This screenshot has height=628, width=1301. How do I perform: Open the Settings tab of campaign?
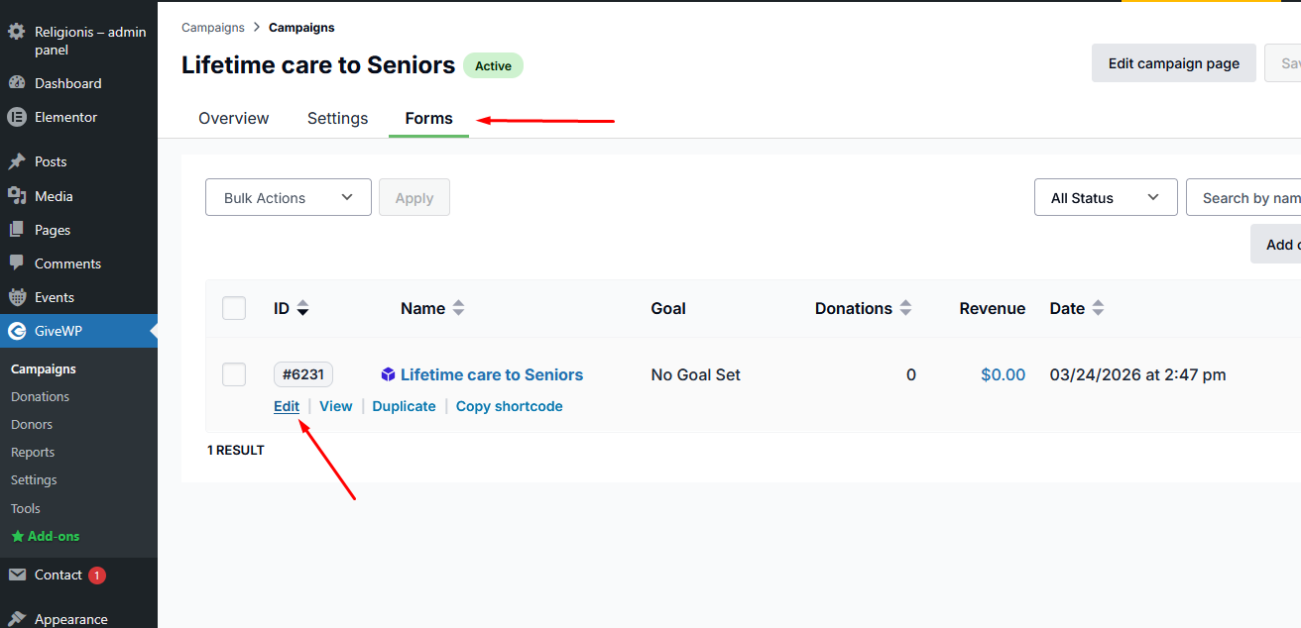click(337, 118)
